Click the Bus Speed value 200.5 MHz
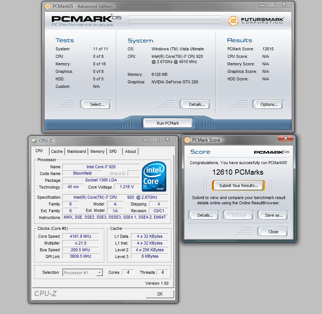 point(80,250)
